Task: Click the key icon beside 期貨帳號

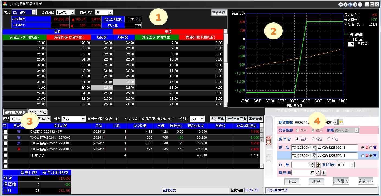Action: (341, 122)
